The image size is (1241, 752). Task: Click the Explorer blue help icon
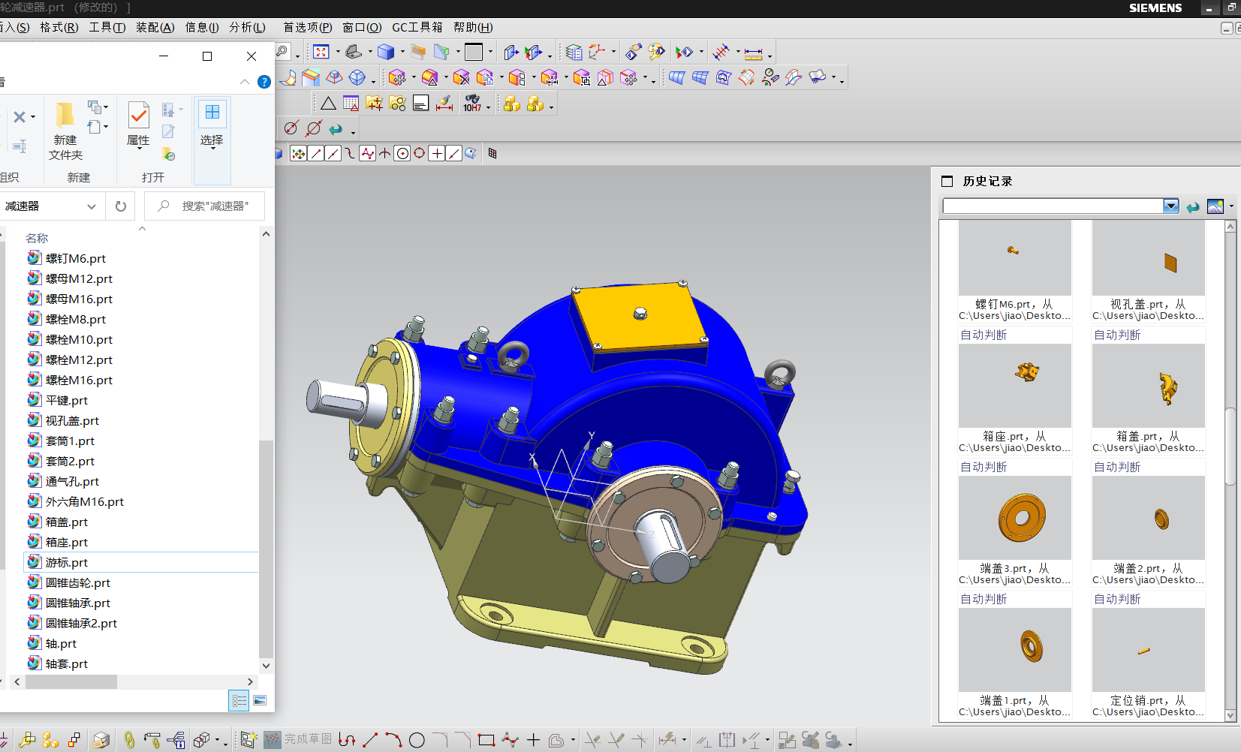264,82
